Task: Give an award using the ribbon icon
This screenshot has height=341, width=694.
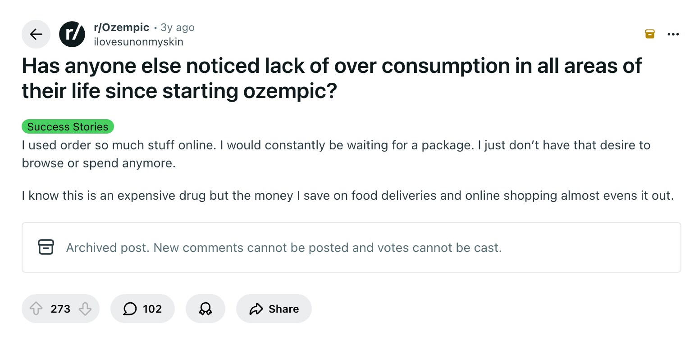Action: (205, 309)
